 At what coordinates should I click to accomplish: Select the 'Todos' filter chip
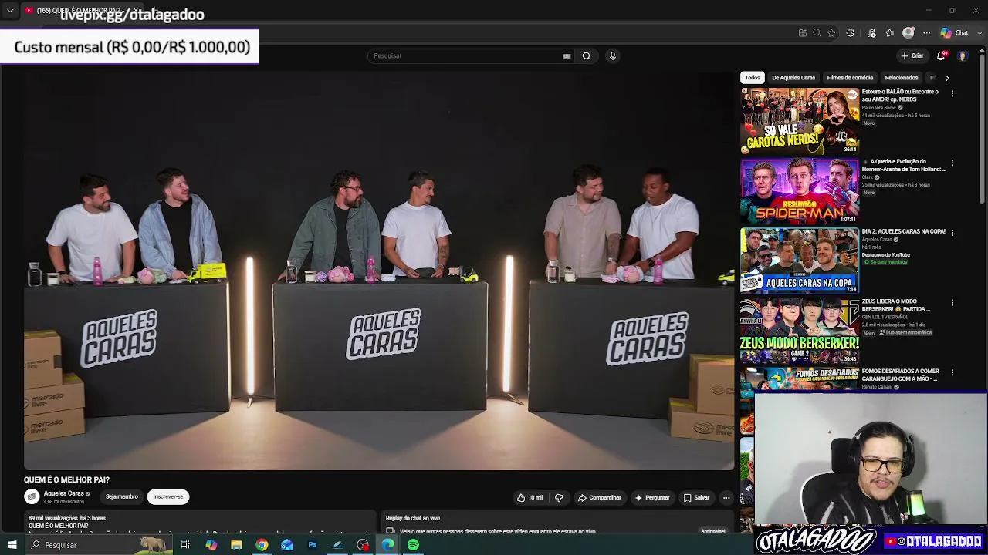tap(753, 78)
